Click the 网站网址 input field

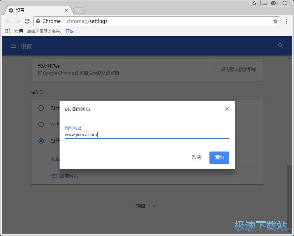click(147, 135)
